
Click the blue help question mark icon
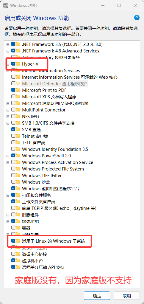[x=137, y=18]
